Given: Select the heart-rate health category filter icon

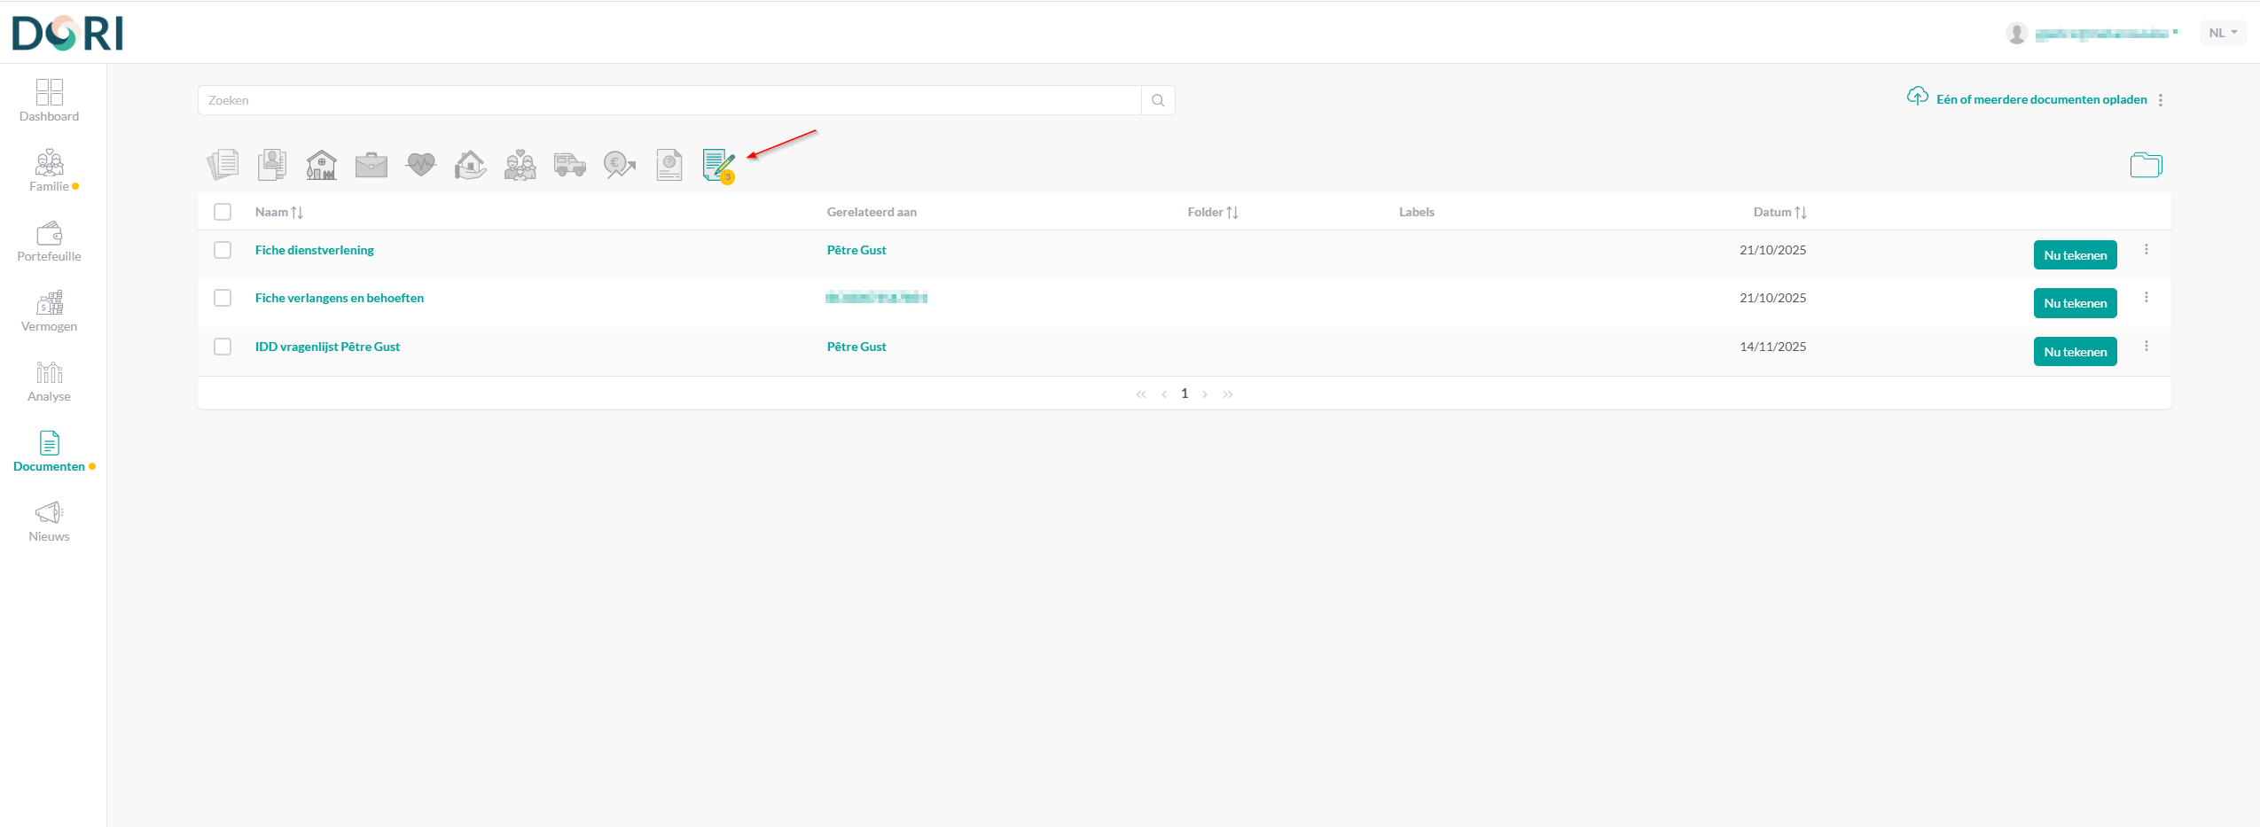Looking at the screenshot, I should click(x=421, y=165).
